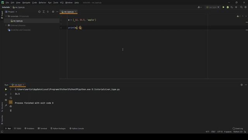Screen dimensions: 248x140
Task: Open the Navigate menu
Action: (x=26, y=3)
